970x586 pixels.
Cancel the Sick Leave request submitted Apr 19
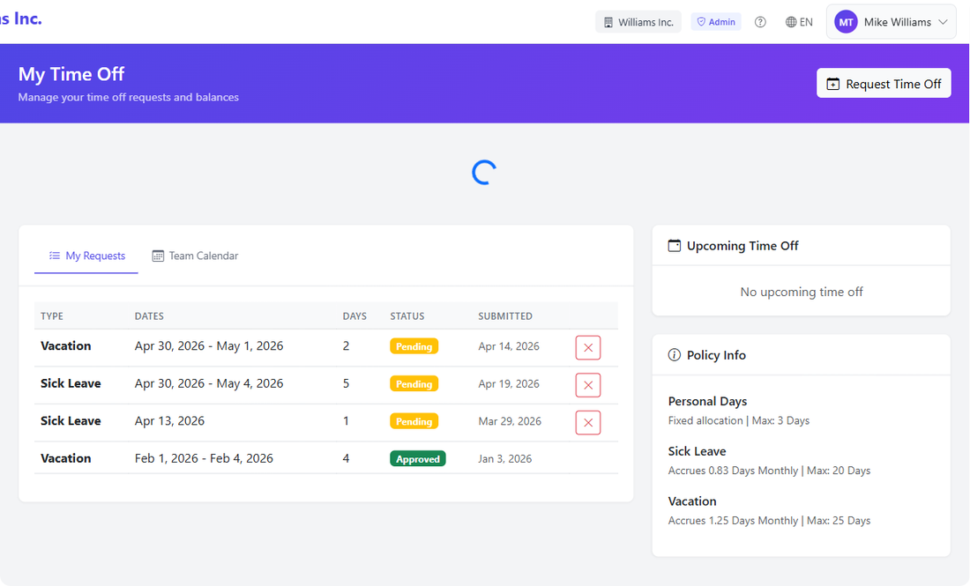point(587,385)
